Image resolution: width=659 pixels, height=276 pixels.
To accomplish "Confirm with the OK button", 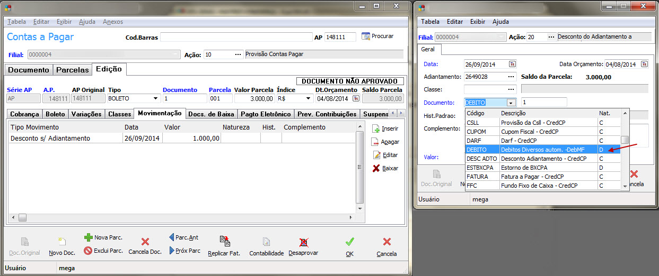I will click(349, 246).
